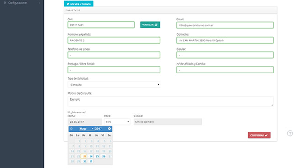
Task: Click the back-arrow icon on Volver a Turnos
Action: pyautogui.click(x=68, y=4)
